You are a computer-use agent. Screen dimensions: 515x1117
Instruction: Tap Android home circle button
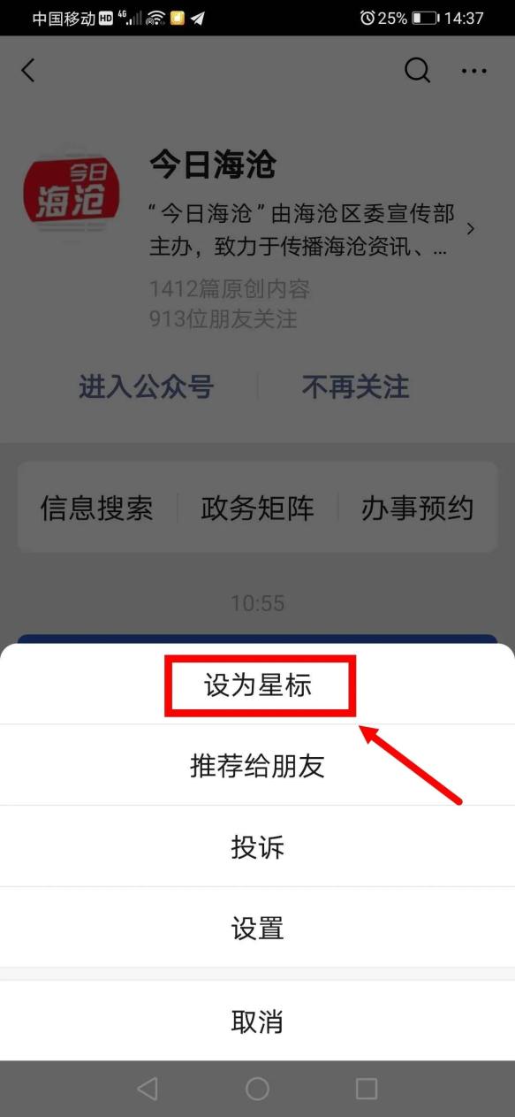257,1089
